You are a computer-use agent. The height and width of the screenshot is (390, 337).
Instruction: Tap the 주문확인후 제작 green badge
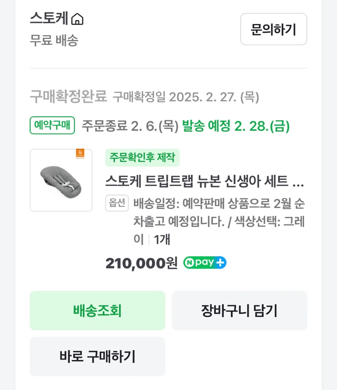[142, 157]
